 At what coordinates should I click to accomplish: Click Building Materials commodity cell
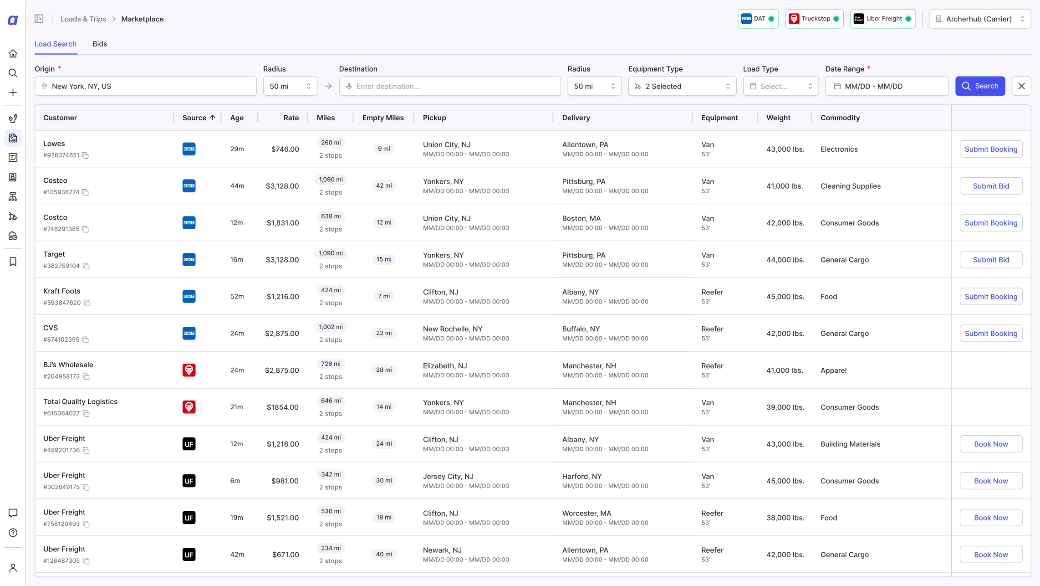pos(850,444)
